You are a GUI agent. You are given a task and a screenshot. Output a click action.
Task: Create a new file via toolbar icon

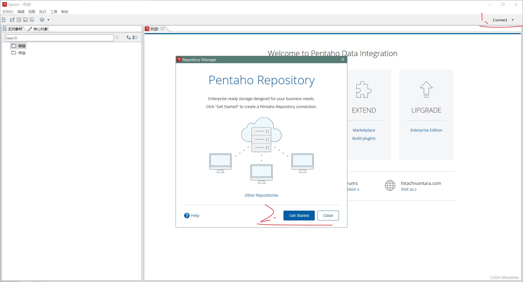tap(4, 20)
